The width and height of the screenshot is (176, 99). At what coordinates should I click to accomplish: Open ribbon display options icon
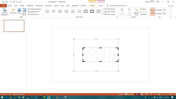[x=158, y=2]
